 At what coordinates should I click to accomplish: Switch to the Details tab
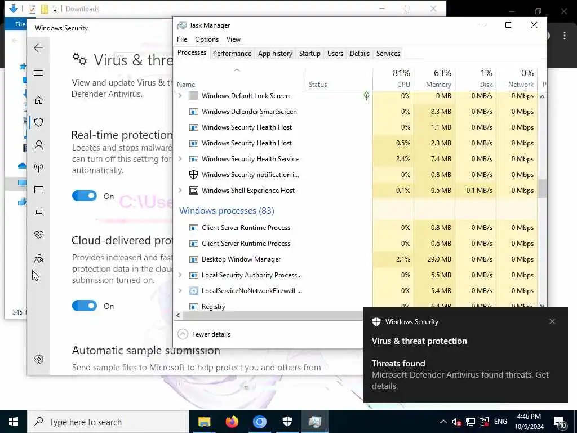coord(359,54)
